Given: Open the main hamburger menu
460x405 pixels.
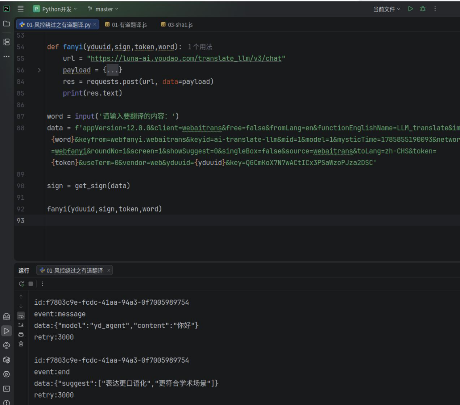Looking at the screenshot, I should pos(21,9).
